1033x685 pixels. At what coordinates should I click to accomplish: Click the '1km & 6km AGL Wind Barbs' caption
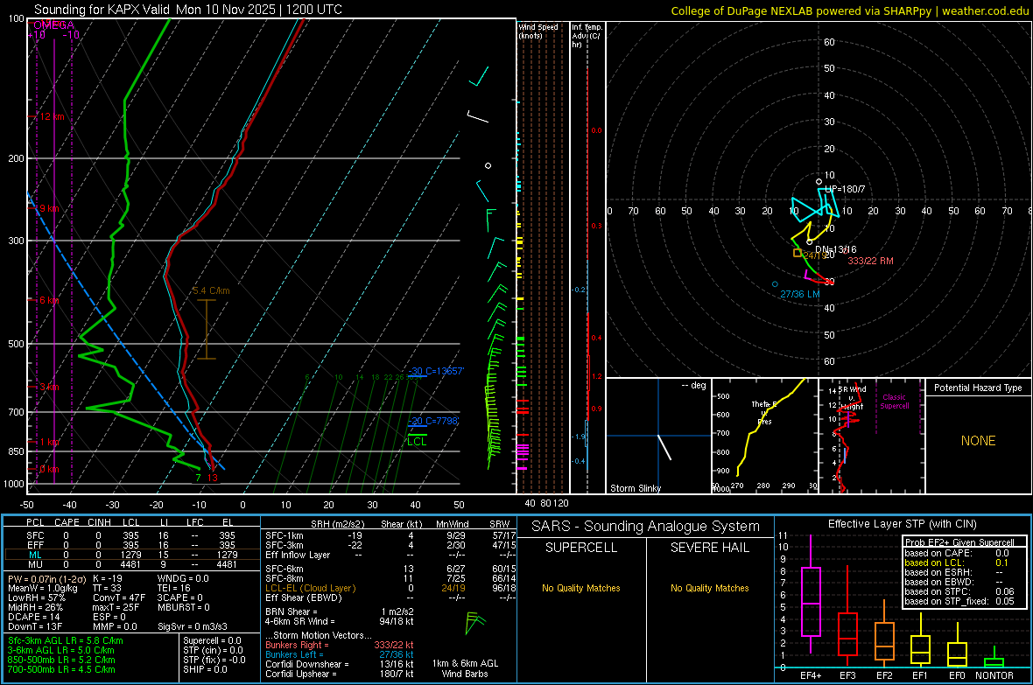465,668
